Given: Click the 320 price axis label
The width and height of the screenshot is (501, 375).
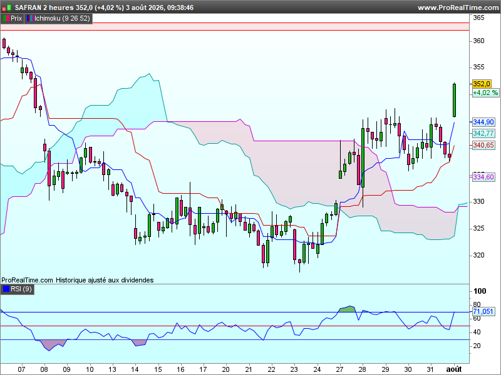Looking at the screenshot, I should (478, 255).
